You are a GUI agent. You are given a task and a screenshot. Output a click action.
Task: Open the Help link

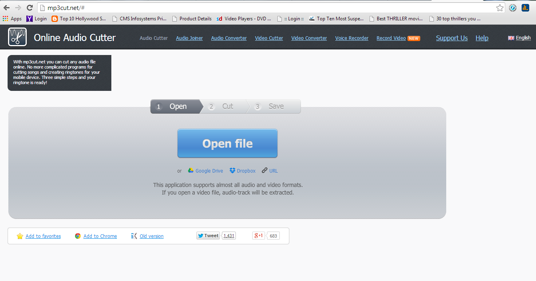(482, 38)
